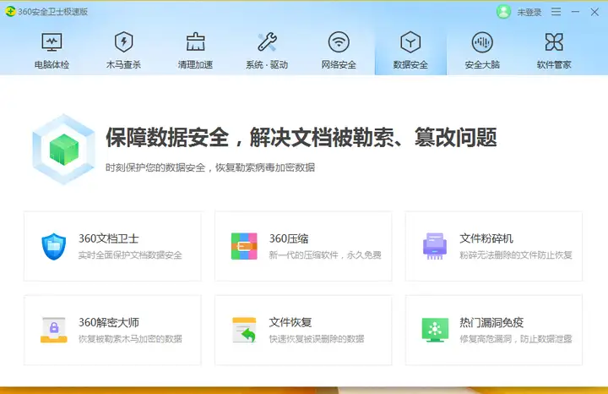This screenshot has height=394, width=608.
Task: Switch to the 木马查杀 tab label
Action: coord(123,64)
